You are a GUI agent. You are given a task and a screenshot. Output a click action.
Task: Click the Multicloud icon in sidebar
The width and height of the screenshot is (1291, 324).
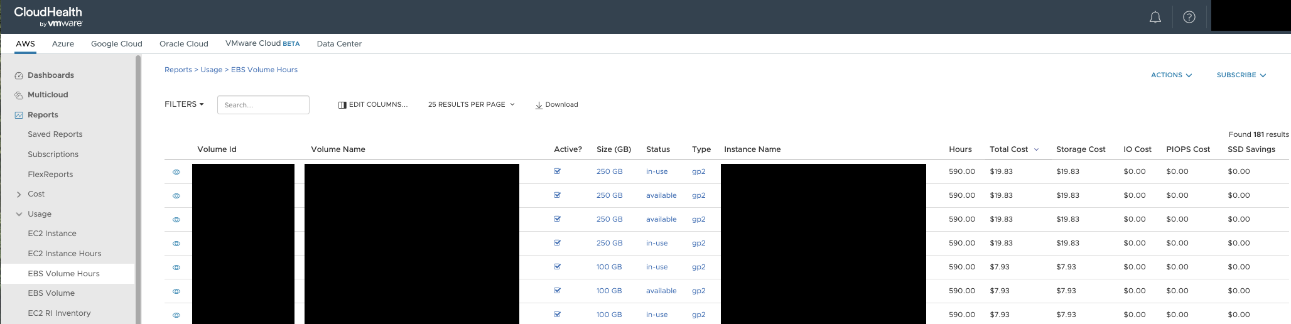(x=19, y=95)
